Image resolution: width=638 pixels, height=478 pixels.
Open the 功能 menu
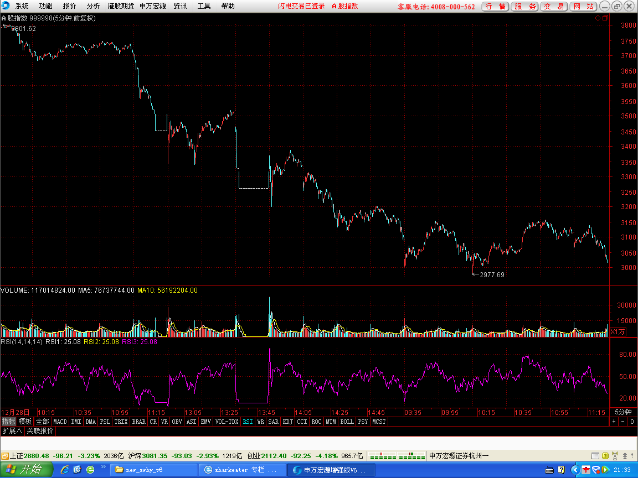click(45, 6)
